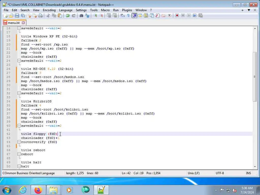
Task: Collapse fold marker on line 32
Action: click(x=19, y=93)
